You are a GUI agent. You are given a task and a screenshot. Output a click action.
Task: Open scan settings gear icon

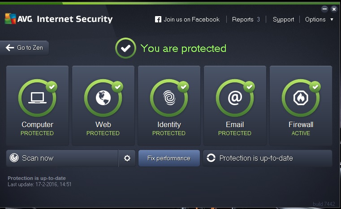(127, 158)
